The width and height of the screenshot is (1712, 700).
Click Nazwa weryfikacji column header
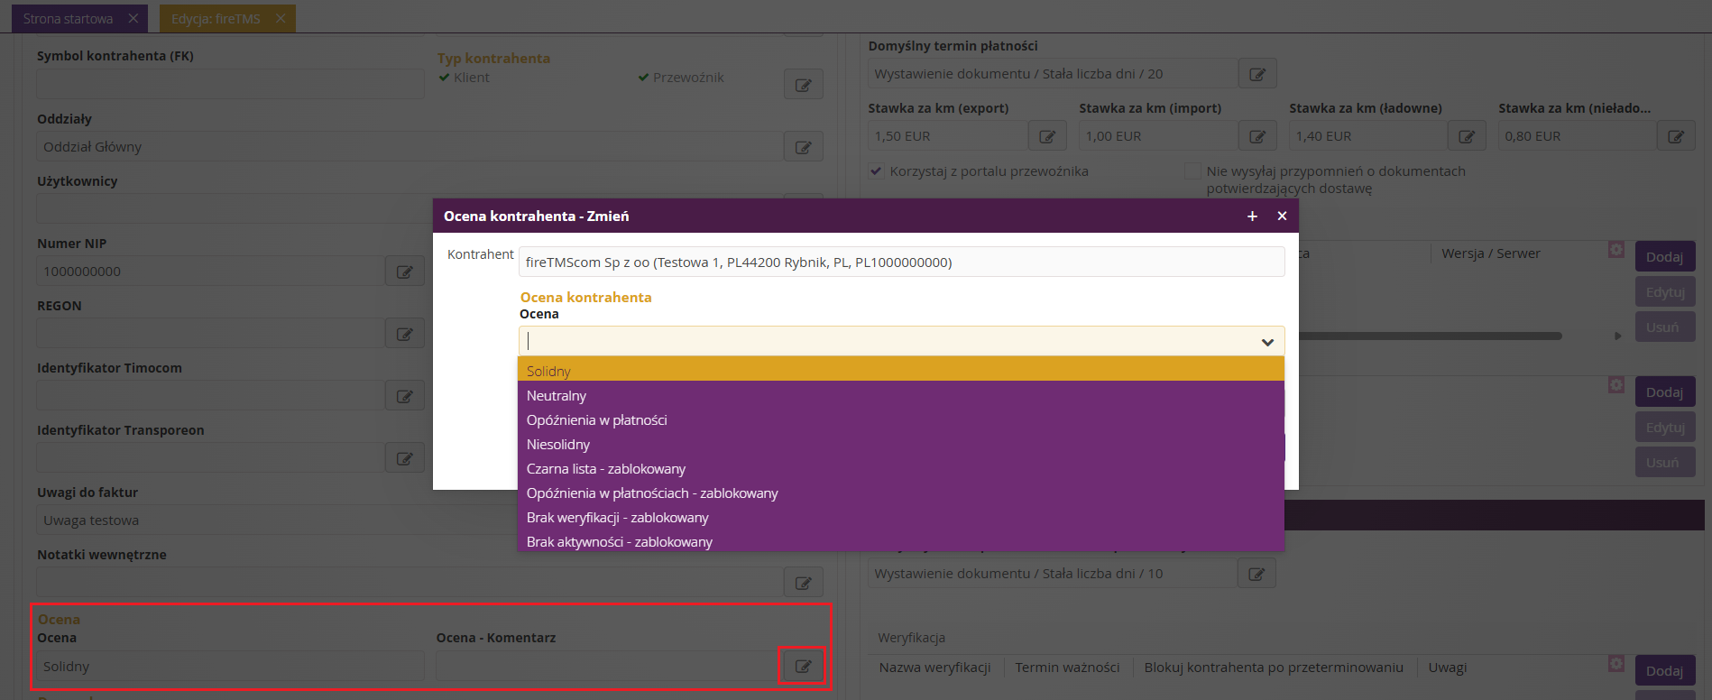(x=934, y=668)
